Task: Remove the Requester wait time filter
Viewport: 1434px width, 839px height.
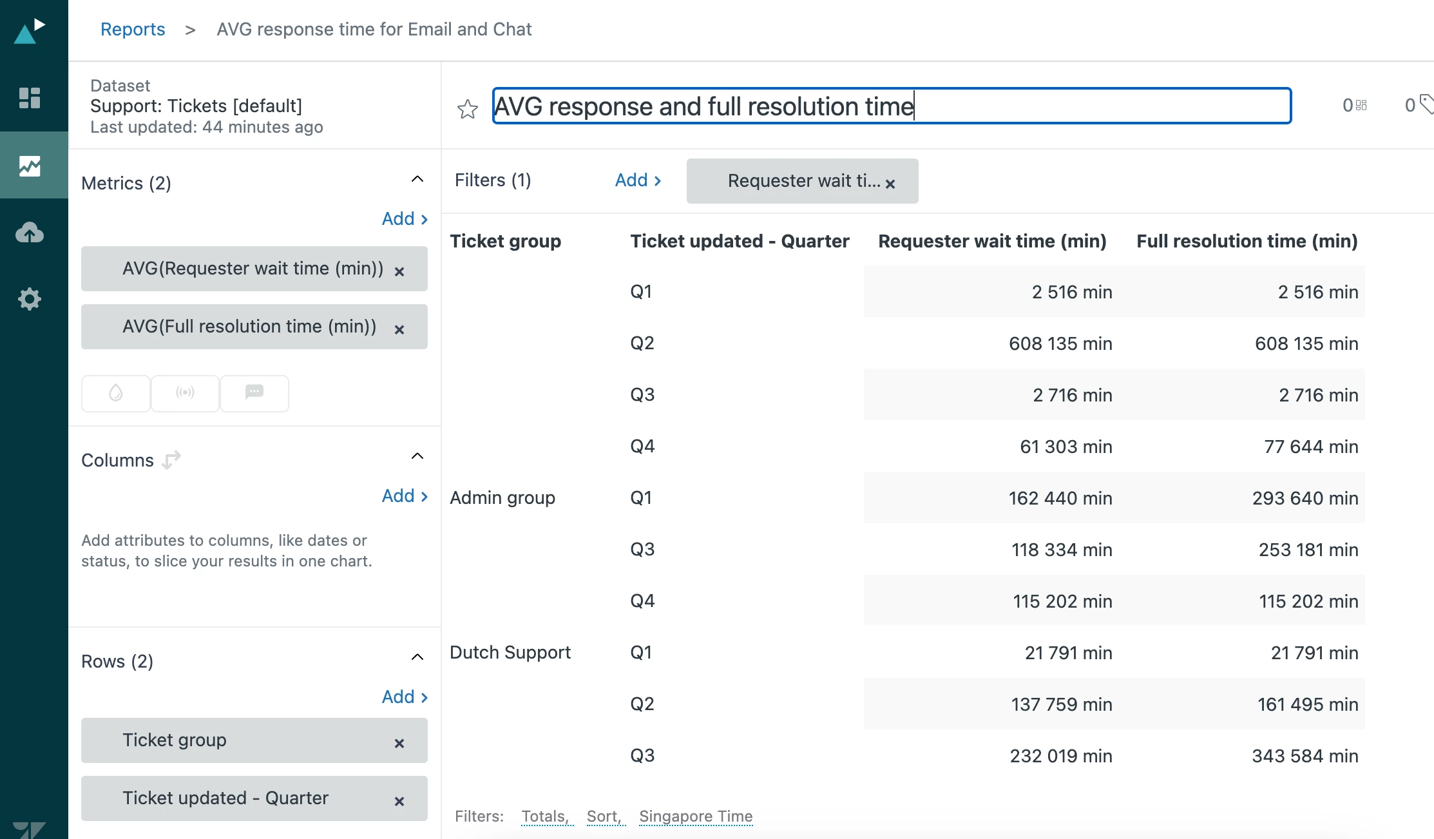Action: pyautogui.click(x=890, y=184)
